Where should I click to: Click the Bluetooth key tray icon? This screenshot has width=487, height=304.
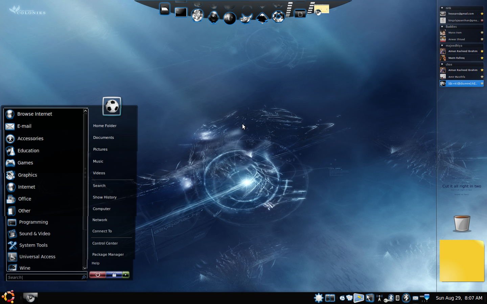click(x=389, y=298)
